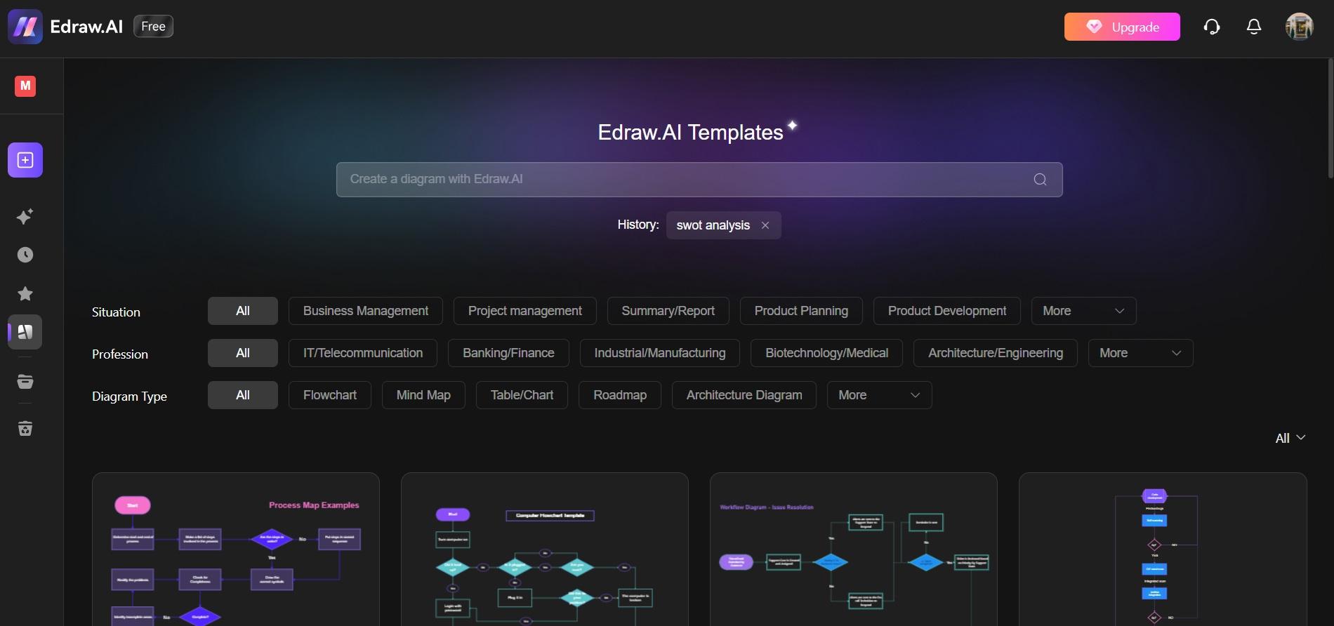1334x626 pixels.
Task: Open the Trash bin icon
Action: pos(25,428)
